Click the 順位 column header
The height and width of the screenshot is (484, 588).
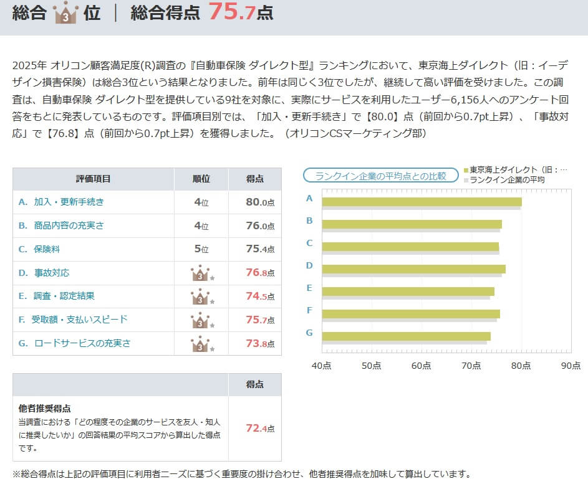[201, 179]
